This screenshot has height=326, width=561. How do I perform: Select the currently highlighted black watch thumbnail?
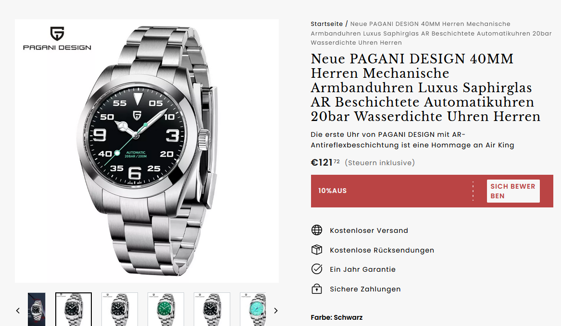tap(74, 309)
